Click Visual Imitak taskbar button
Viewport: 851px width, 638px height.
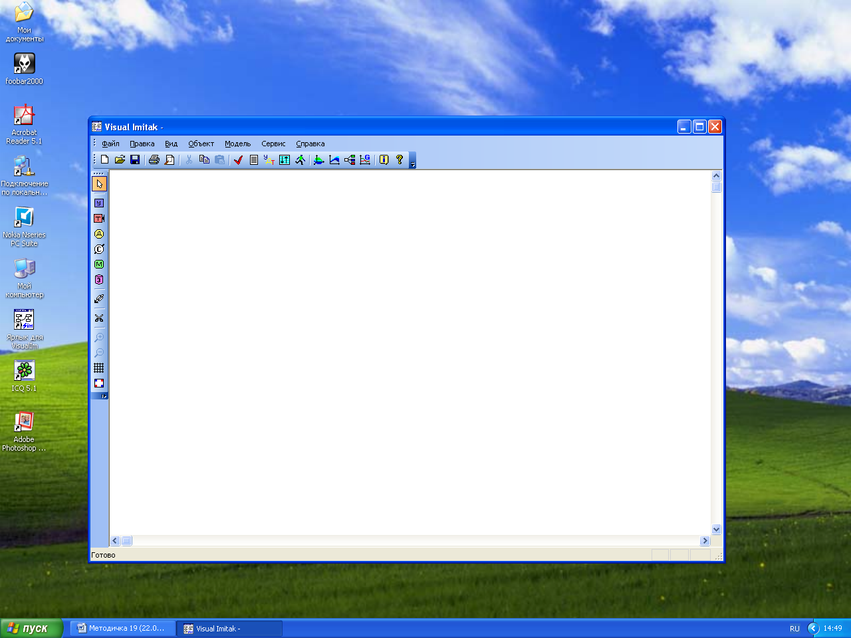(x=230, y=628)
